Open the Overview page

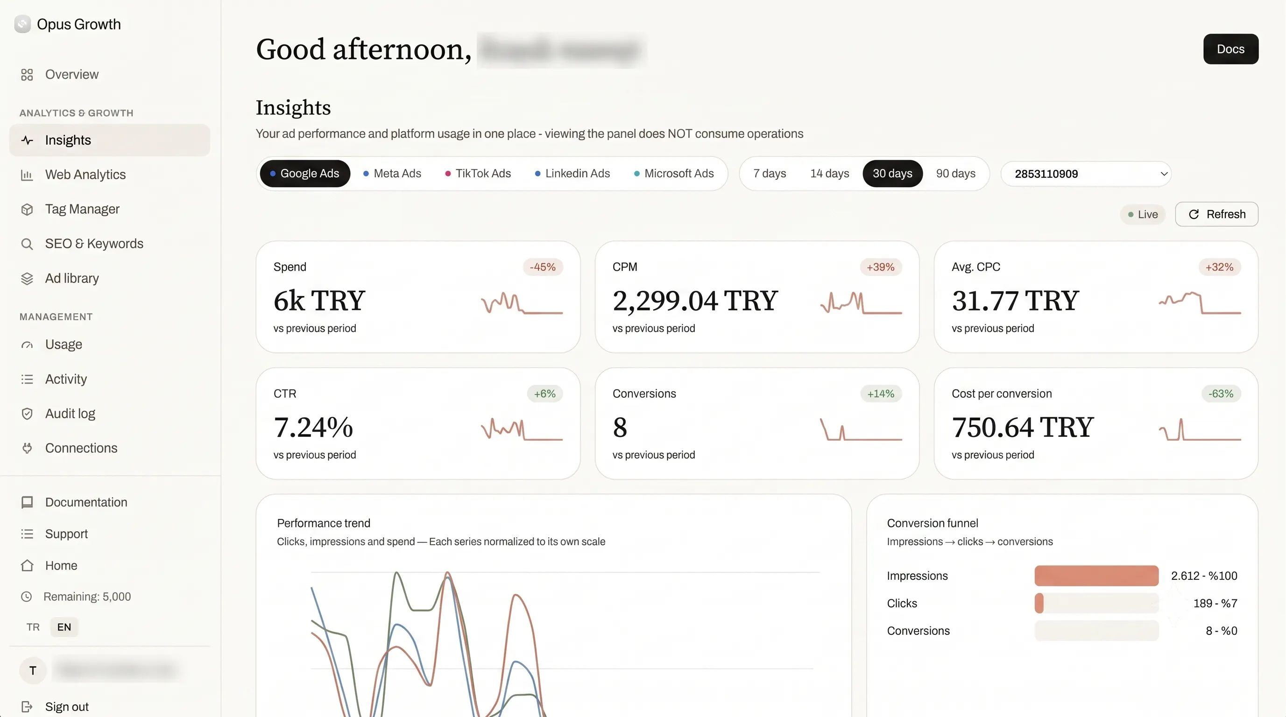[x=110, y=74]
